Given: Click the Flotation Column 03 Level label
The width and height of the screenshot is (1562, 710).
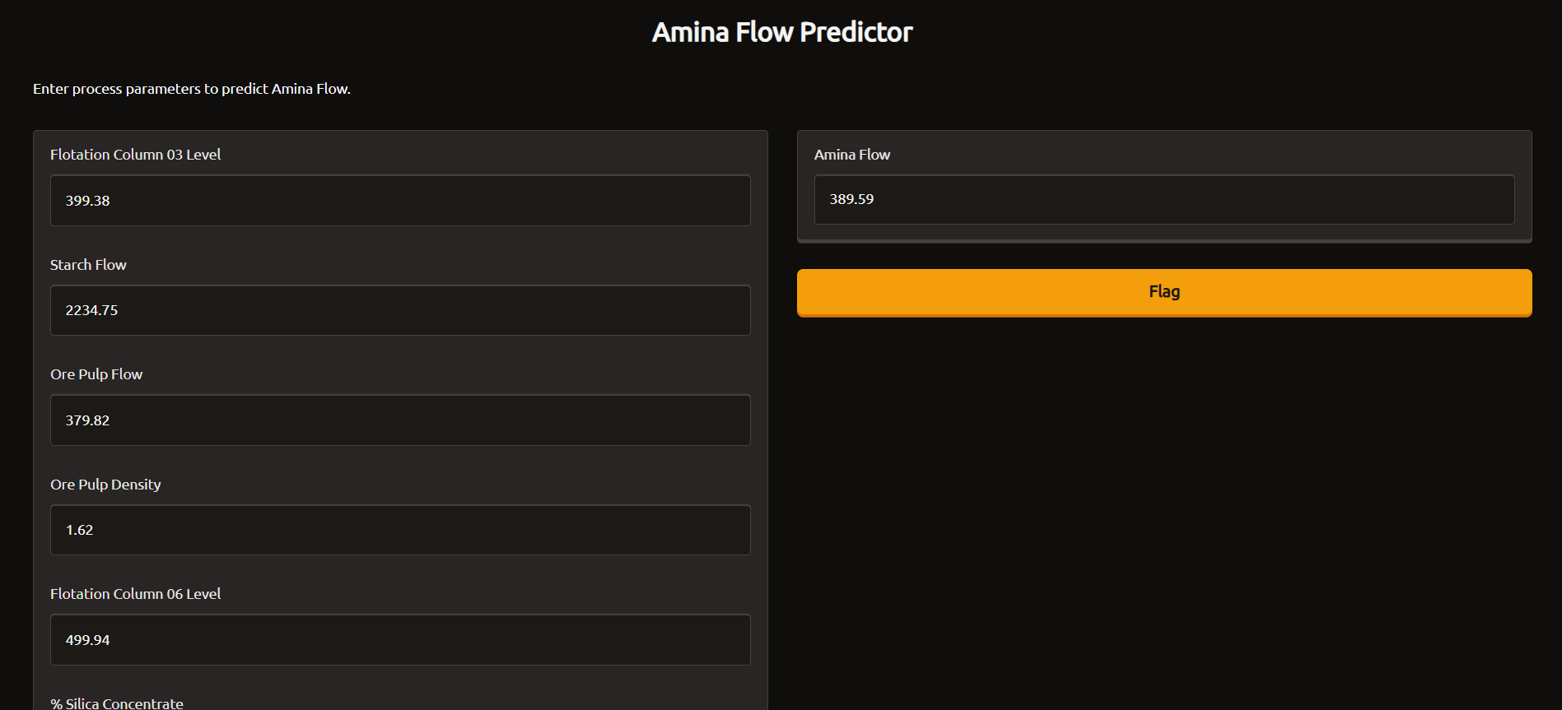Looking at the screenshot, I should click(136, 155).
